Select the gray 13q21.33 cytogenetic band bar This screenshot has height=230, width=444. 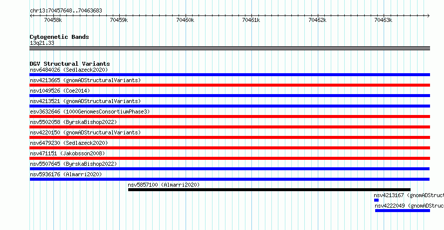click(x=229, y=48)
